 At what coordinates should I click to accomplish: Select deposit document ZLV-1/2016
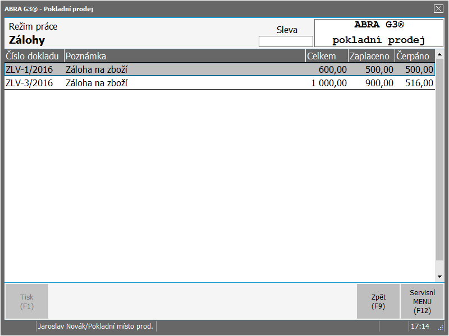pos(29,70)
